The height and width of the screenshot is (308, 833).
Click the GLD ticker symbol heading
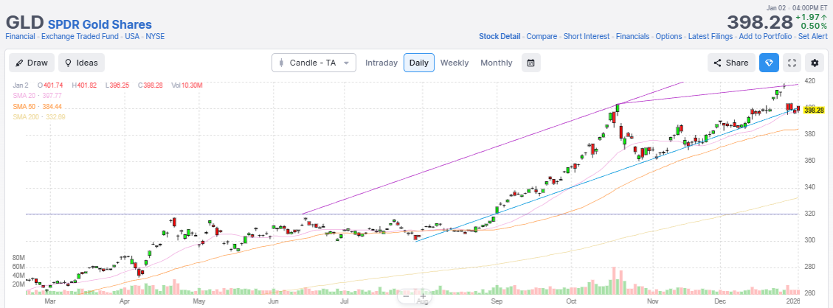(x=24, y=23)
